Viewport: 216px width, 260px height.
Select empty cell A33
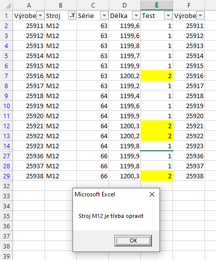pos(29,196)
